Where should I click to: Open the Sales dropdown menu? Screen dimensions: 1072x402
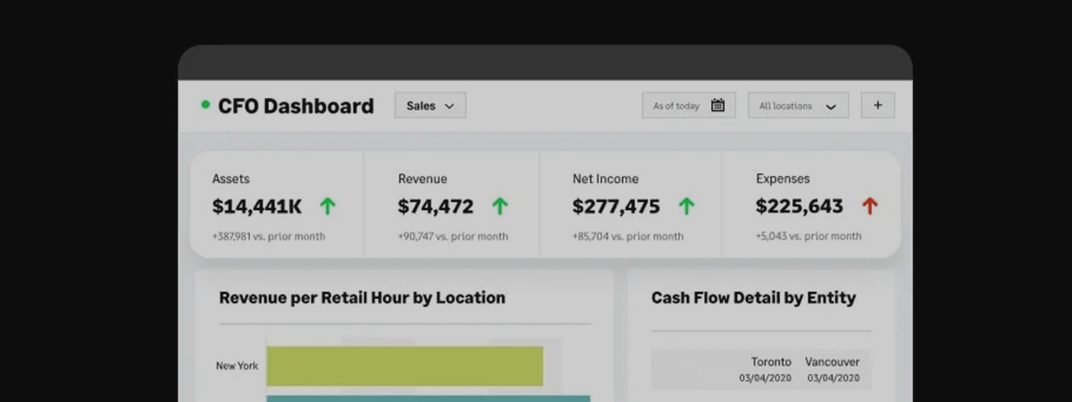pyautogui.click(x=430, y=105)
